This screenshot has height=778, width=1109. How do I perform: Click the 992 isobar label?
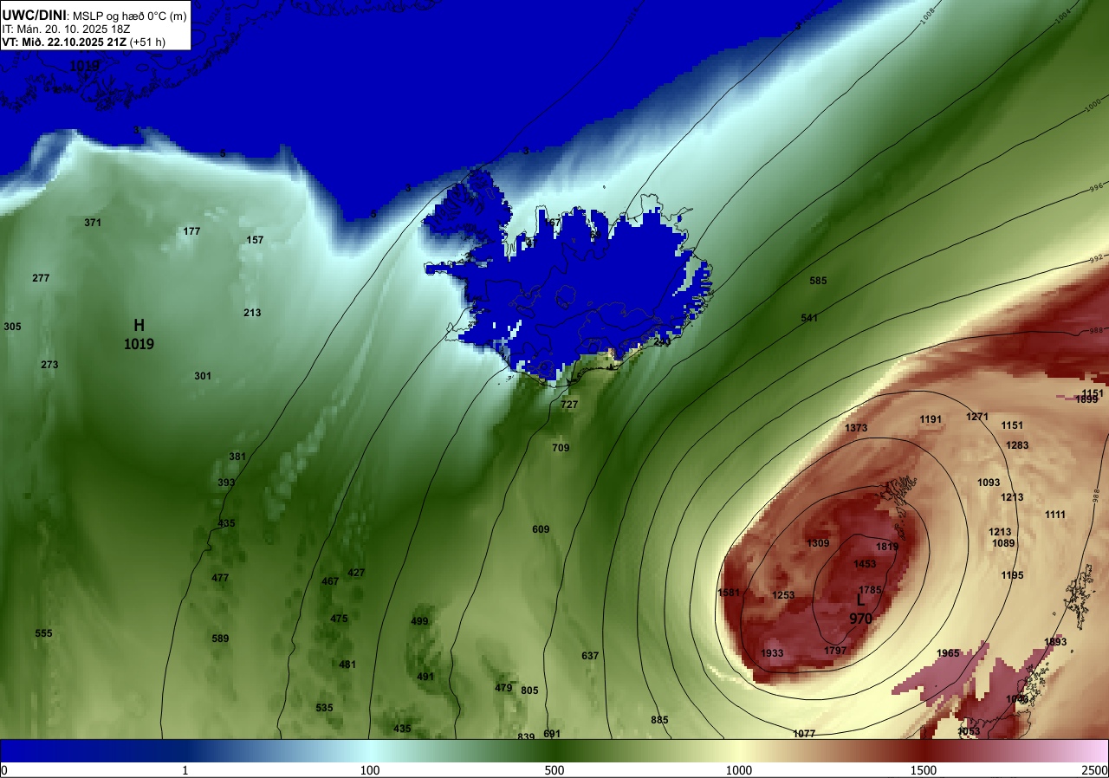(1097, 258)
